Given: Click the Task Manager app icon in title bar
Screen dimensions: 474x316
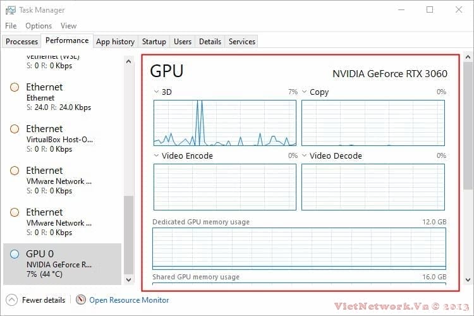Looking at the screenshot, I should click(x=11, y=10).
